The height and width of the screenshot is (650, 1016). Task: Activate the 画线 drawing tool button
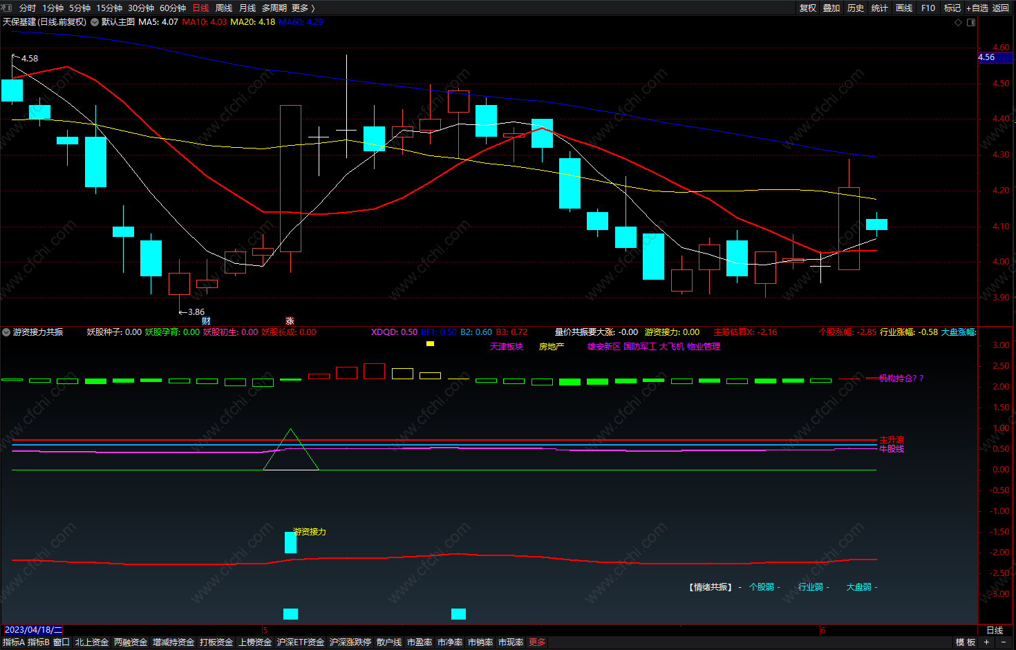(x=904, y=8)
